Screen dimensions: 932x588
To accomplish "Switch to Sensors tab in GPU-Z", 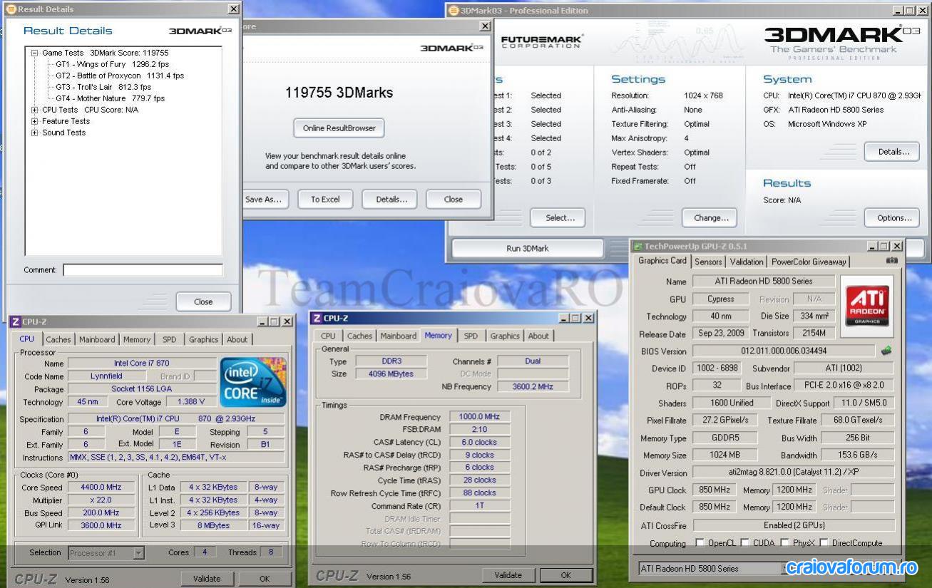I will (708, 262).
